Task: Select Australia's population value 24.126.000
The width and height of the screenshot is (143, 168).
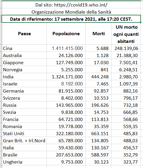Action: click(x=66, y=55)
